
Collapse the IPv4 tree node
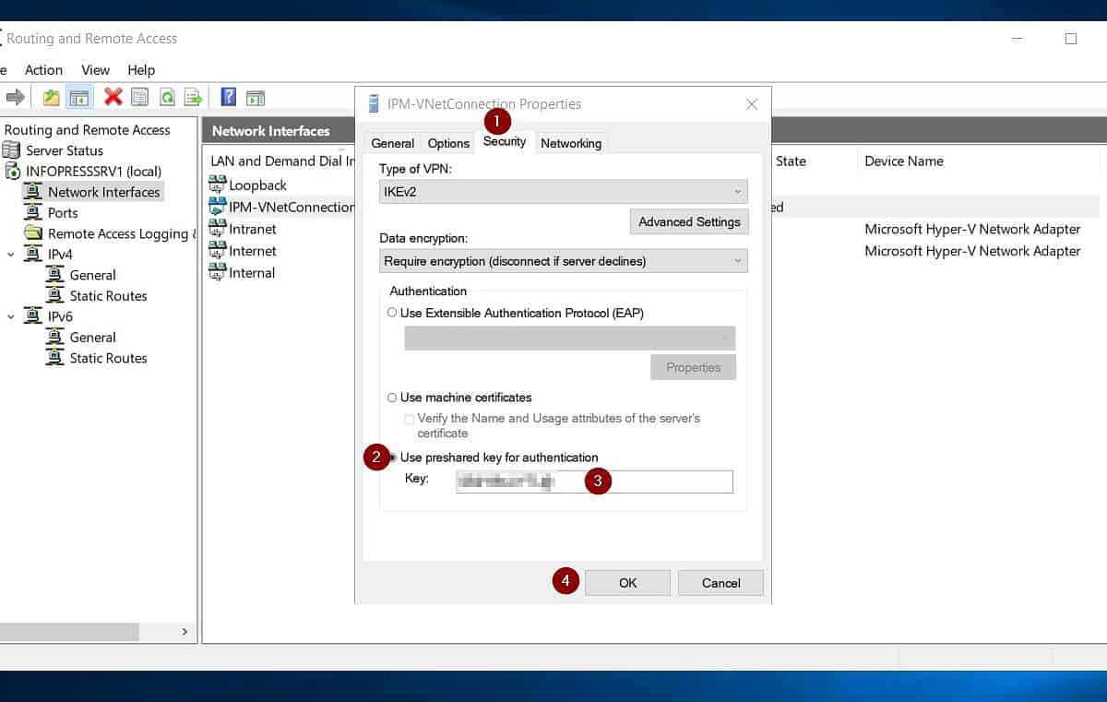[x=11, y=255]
